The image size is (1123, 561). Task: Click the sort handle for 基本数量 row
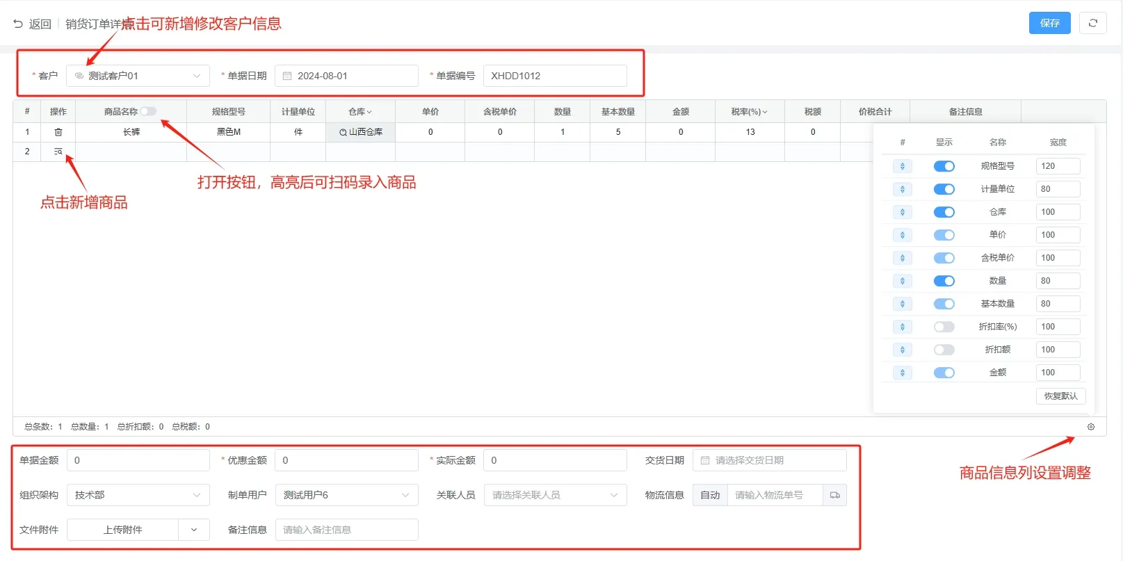pos(903,304)
